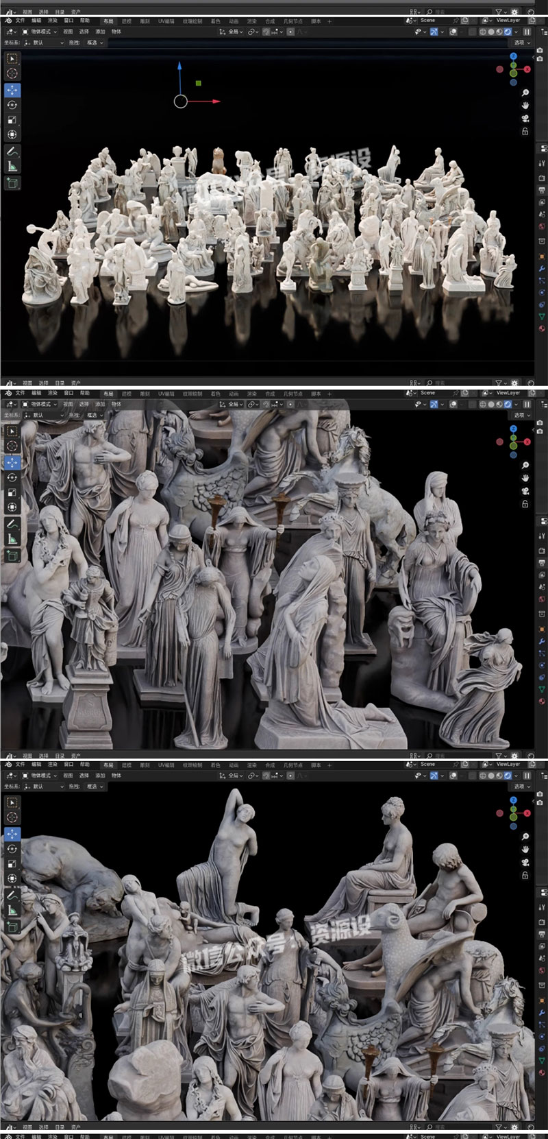Open 全局 orientation dropdown in bottom Blender view
Viewport: 548px width, 1139px height.
tap(232, 775)
